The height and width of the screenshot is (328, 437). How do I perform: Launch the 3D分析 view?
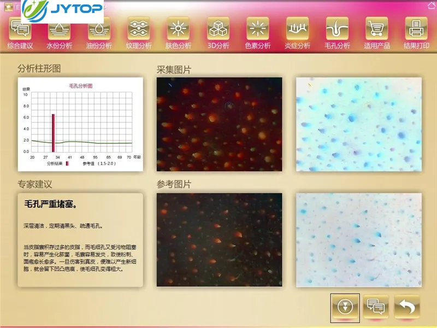[218, 33]
